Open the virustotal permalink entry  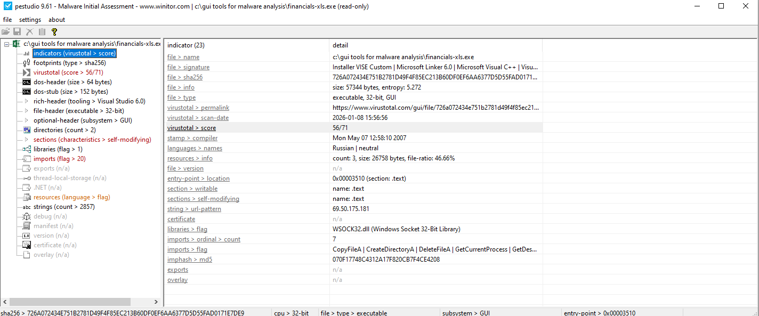point(198,107)
